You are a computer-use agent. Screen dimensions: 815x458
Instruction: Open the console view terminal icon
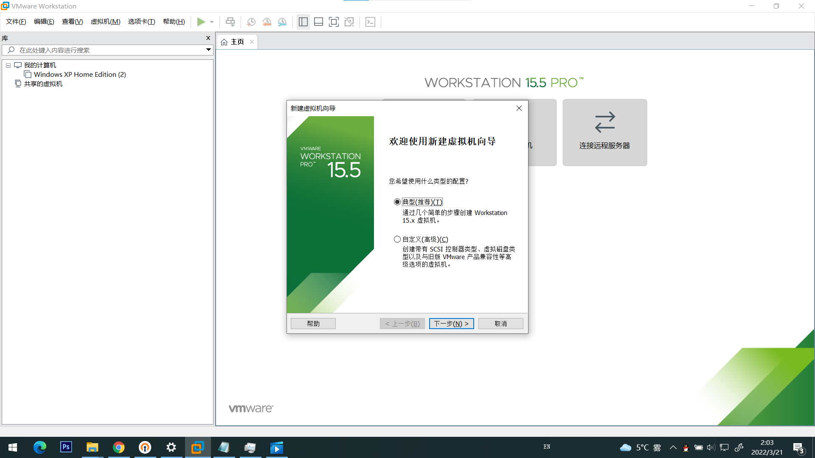(x=370, y=22)
